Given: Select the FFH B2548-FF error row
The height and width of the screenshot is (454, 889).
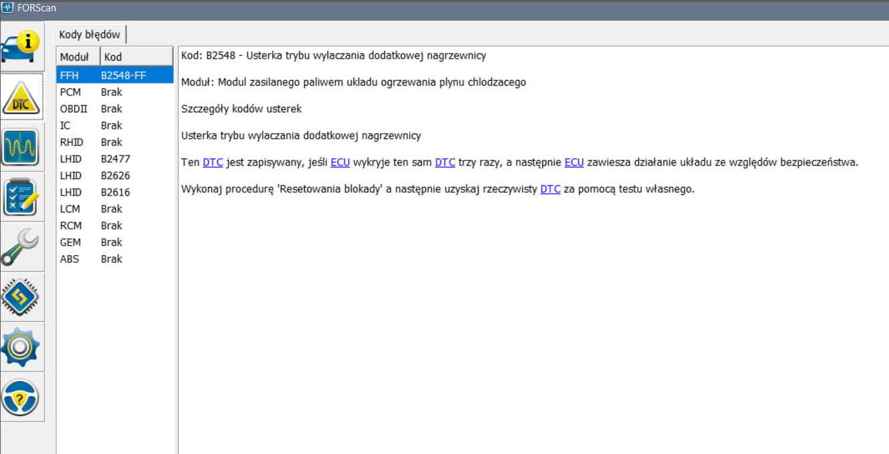Looking at the screenshot, I should [x=114, y=75].
